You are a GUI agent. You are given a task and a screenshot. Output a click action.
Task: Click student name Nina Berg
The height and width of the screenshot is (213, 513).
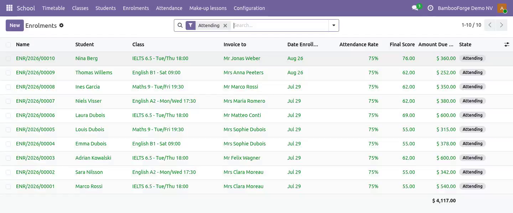(x=87, y=58)
